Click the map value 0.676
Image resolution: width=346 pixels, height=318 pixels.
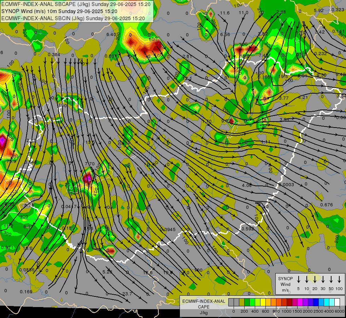pos(326,205)
